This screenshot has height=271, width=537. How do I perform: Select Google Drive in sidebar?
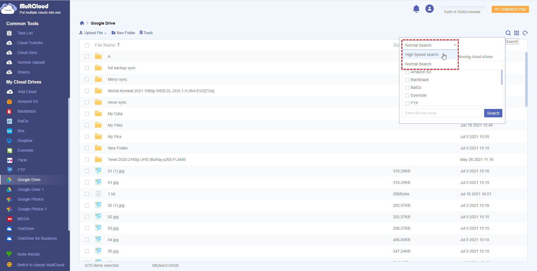tap(29, 180)
